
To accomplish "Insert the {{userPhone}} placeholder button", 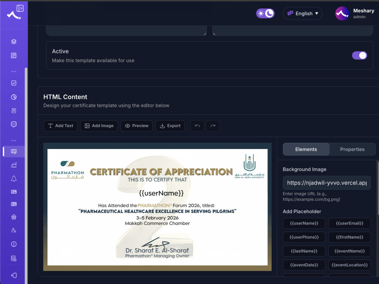I will [x=304, y=237].
